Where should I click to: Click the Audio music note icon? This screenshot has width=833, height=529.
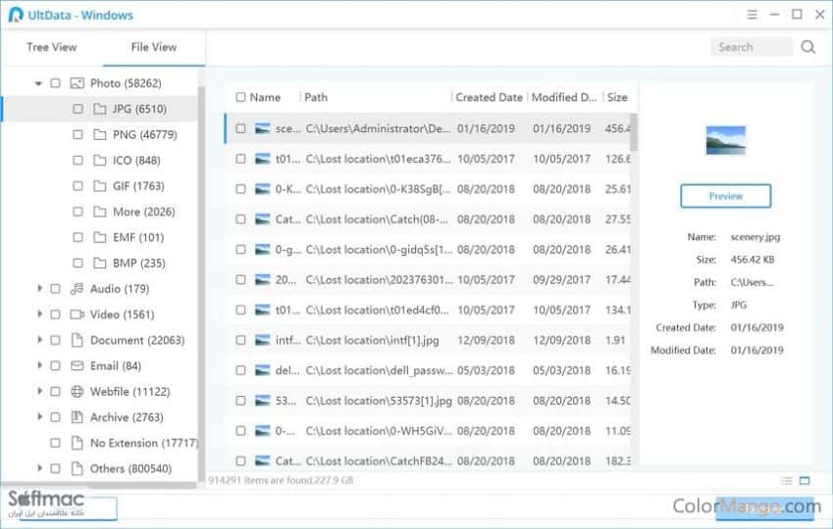78,289
